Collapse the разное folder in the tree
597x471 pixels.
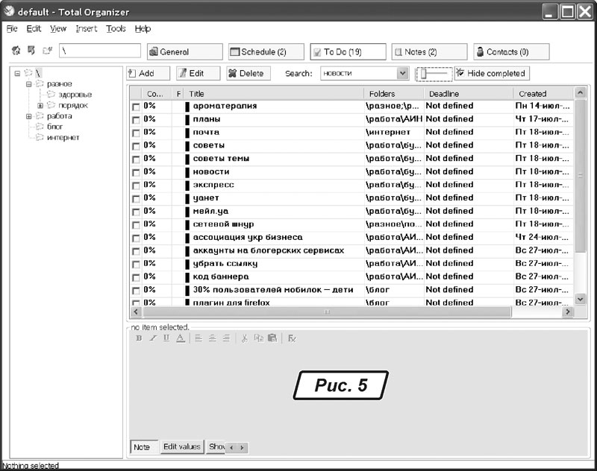pos(29,84)
